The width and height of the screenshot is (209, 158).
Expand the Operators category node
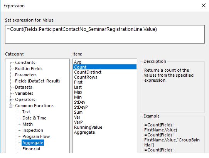10,99
